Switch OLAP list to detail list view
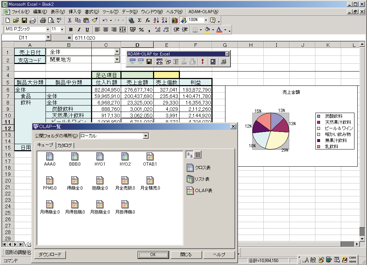This screenshot has height=265, width=367. pyautogui.click(x=197, y=154)
